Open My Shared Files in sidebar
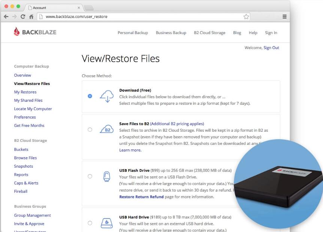This screenshot has height=232, width=323. (x=28, y=100)
